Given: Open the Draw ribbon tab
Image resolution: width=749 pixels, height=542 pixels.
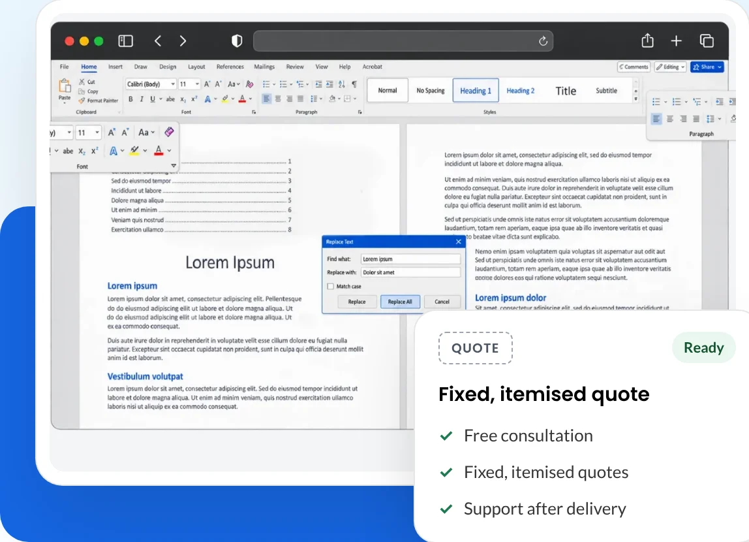Looking at the screenshot, I should [140, 67].
